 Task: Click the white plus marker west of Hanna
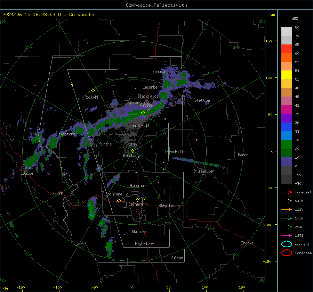(196, 140)
